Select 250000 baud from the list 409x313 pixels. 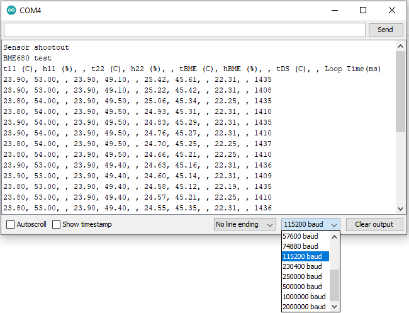point(305,276)
